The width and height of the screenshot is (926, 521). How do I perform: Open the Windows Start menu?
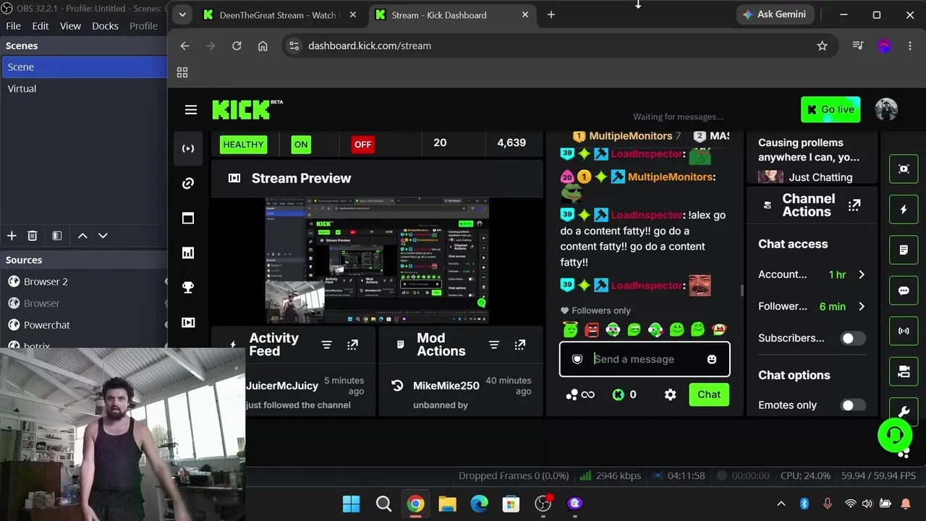tap(351, 504)
